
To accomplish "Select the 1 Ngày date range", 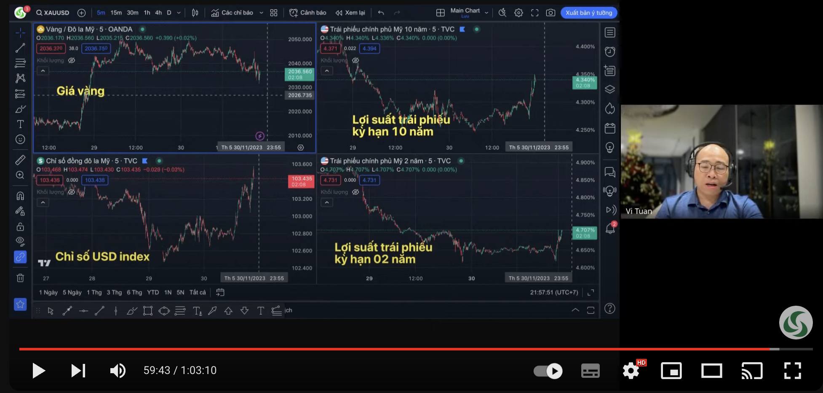I will pyautogui.click(x=48, y=292).
